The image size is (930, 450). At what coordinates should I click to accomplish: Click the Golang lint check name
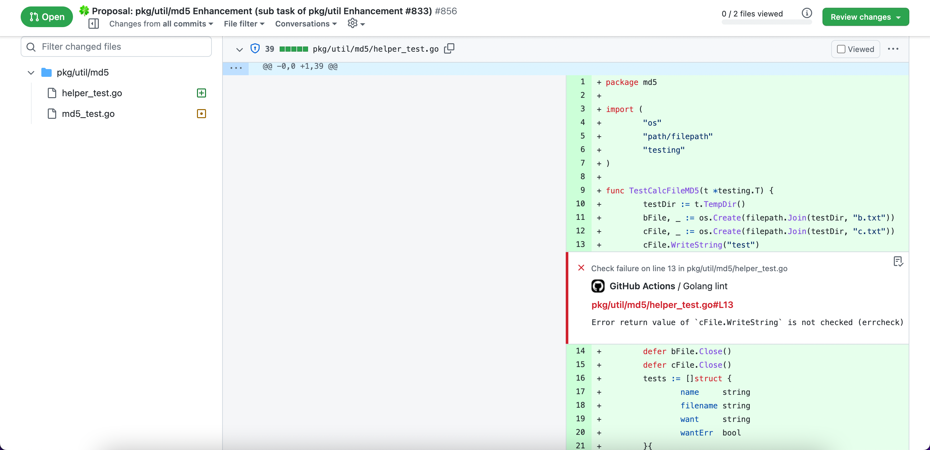[x=705, y=286]
